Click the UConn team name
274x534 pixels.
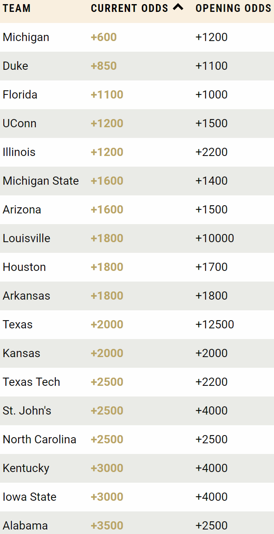click(20, 124)
